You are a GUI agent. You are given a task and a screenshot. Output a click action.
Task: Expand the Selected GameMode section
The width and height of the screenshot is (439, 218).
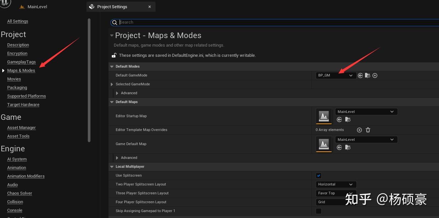tap(112, 84)
